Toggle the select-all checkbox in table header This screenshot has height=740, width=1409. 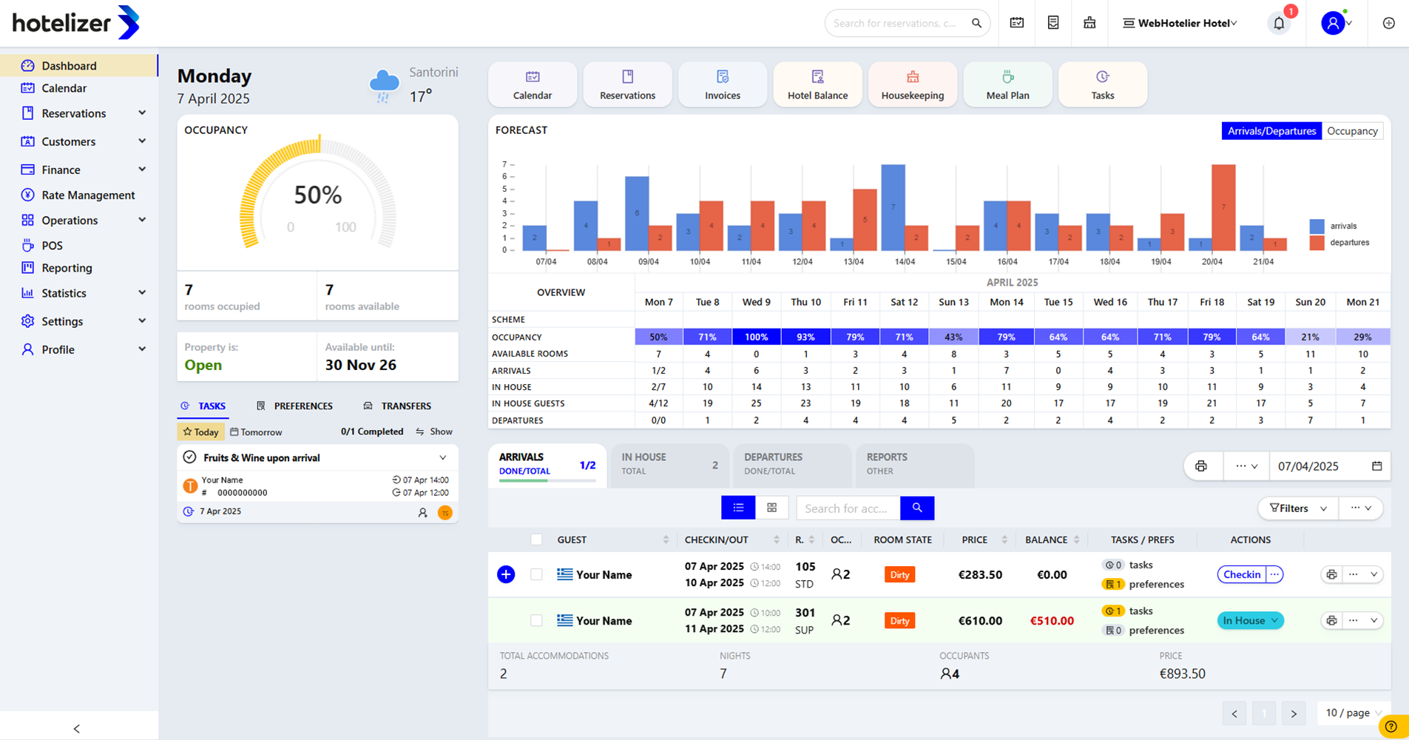point(536,539)
